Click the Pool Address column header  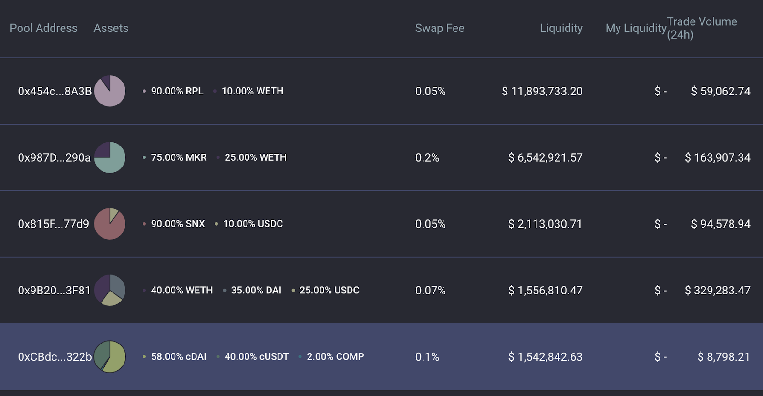pos(43,28)
